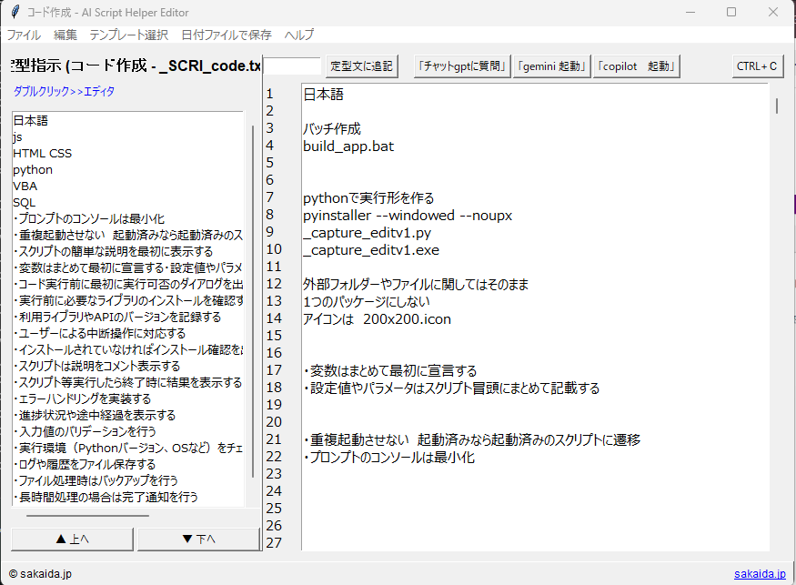This screenshot has height=585, width=796.
Task: Click the 定型文に追記 button
Action: click(x=361, y=66)
